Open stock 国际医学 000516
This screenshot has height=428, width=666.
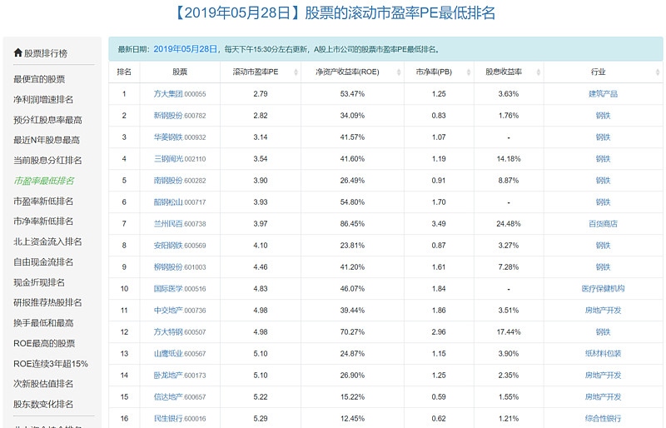[180, 289]
